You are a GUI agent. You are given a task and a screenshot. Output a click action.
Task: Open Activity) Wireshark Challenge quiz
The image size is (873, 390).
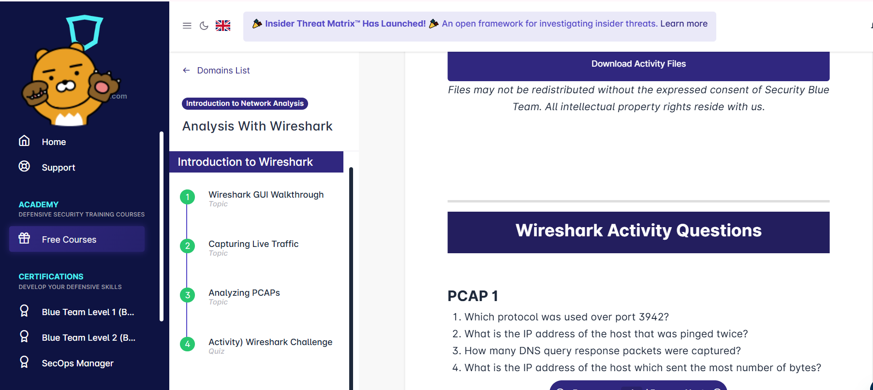coord(270,342)
